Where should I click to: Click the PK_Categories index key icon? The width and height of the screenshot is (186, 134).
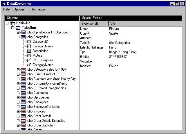(x=29, y=60)
